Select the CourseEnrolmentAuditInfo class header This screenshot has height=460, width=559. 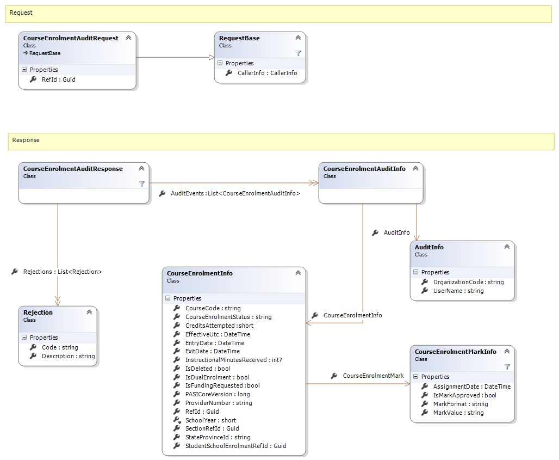pyautogui.click(x=364, y=169)
